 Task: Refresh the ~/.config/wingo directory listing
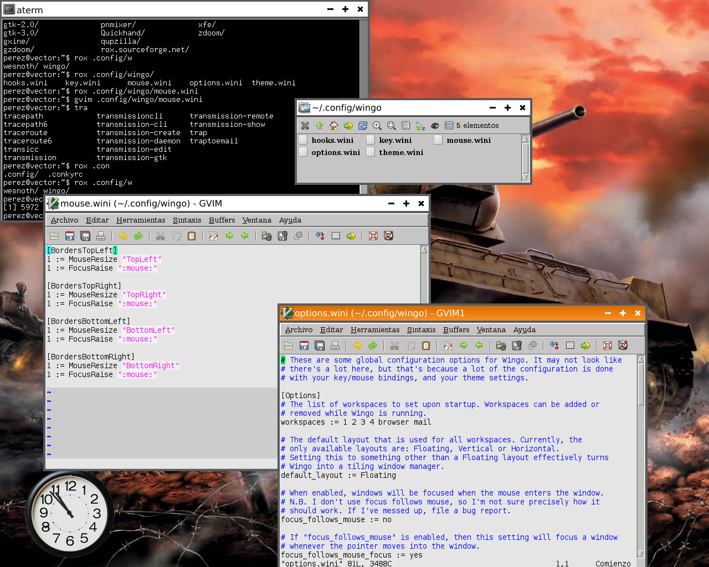[363, 126]
